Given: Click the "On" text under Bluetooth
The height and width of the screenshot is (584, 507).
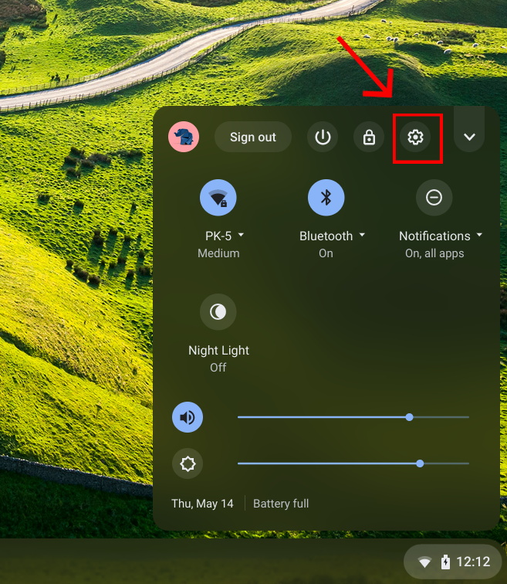Looking at the screenshot, I should [326, 253].
